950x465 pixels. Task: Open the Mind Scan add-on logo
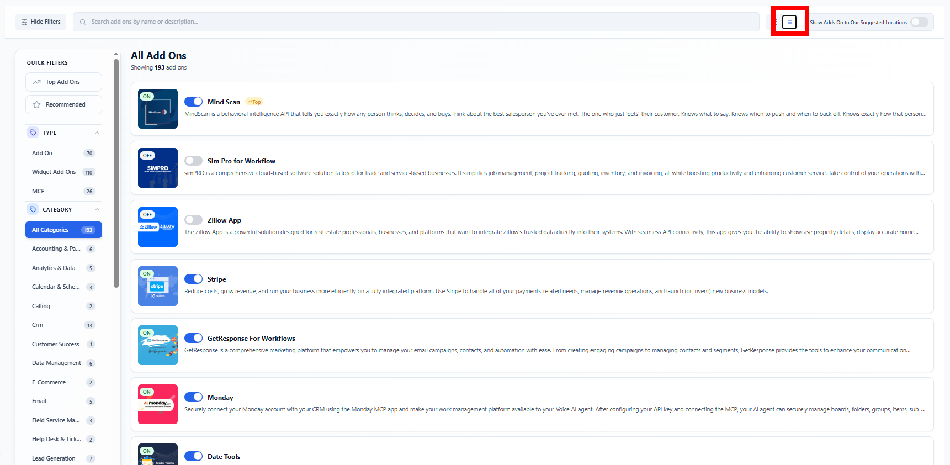(x=158, y=109)
